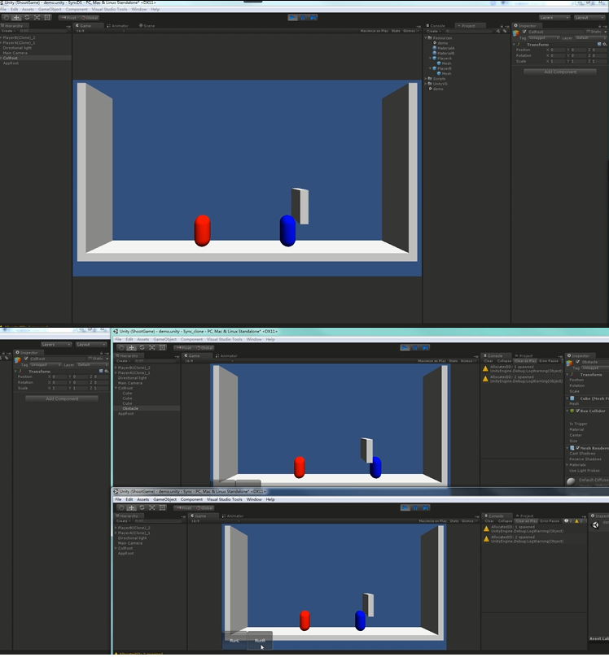Open Layout dropdown in SyncDS window
The width and height of the screenshot is (609, 657).
pyautogui.click(x=589, y=18)
